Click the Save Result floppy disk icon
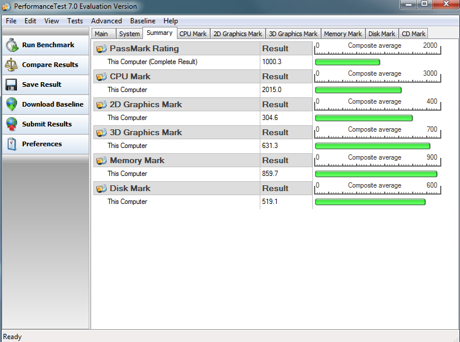The width and height of the screenshot is (460, 342). (11, 84)
